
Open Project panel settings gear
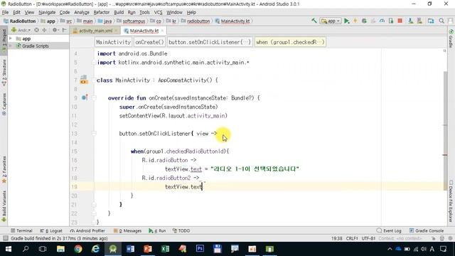click(55, 30)
